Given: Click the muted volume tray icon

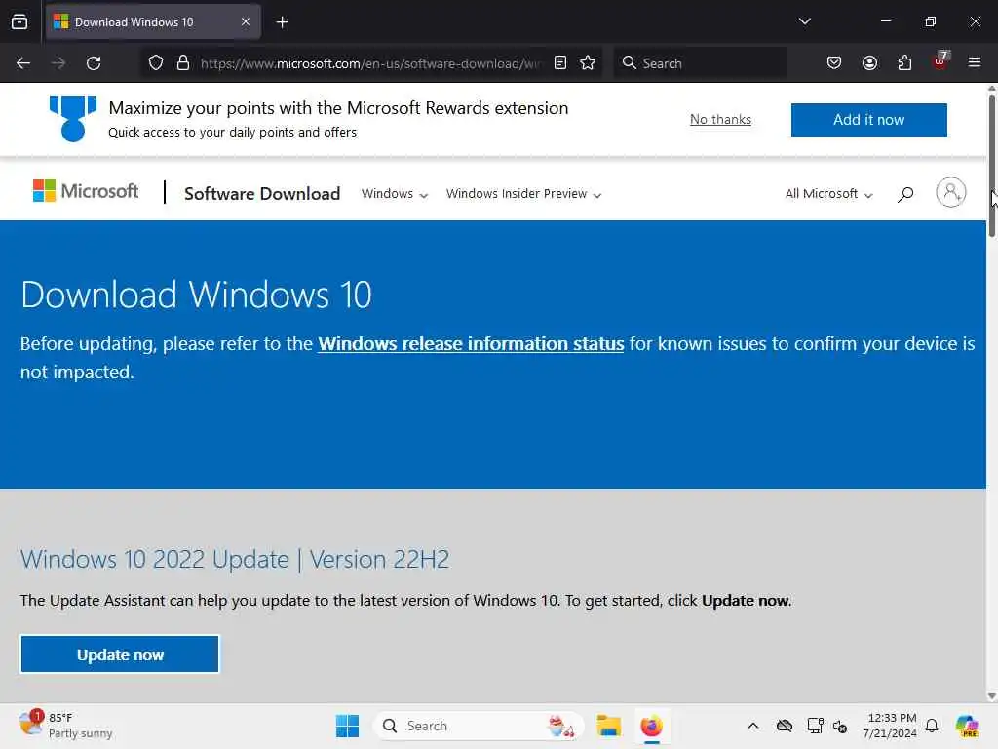Looking at the screenshot, I should (840, 726).
